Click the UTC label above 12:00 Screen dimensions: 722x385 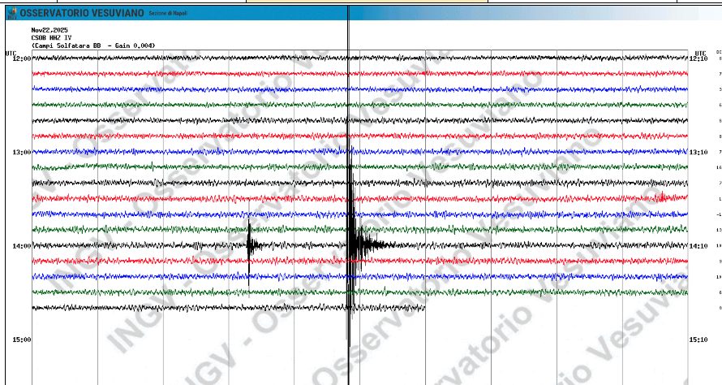pos(11,54)
